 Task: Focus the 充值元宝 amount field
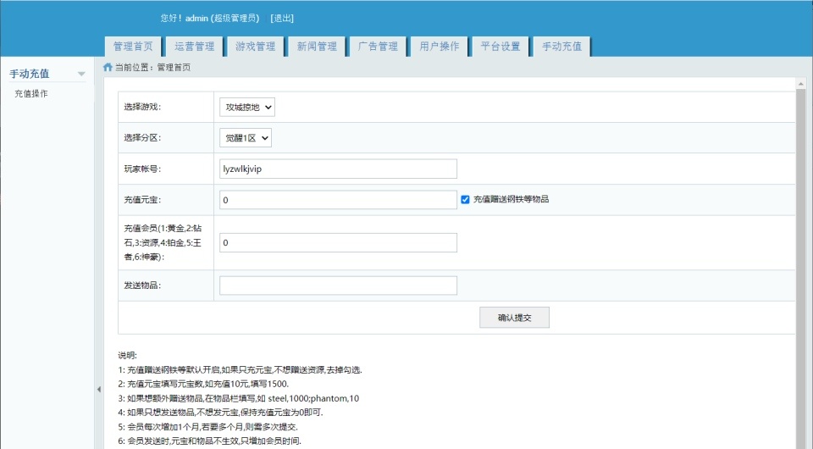[x=338, y=200]
